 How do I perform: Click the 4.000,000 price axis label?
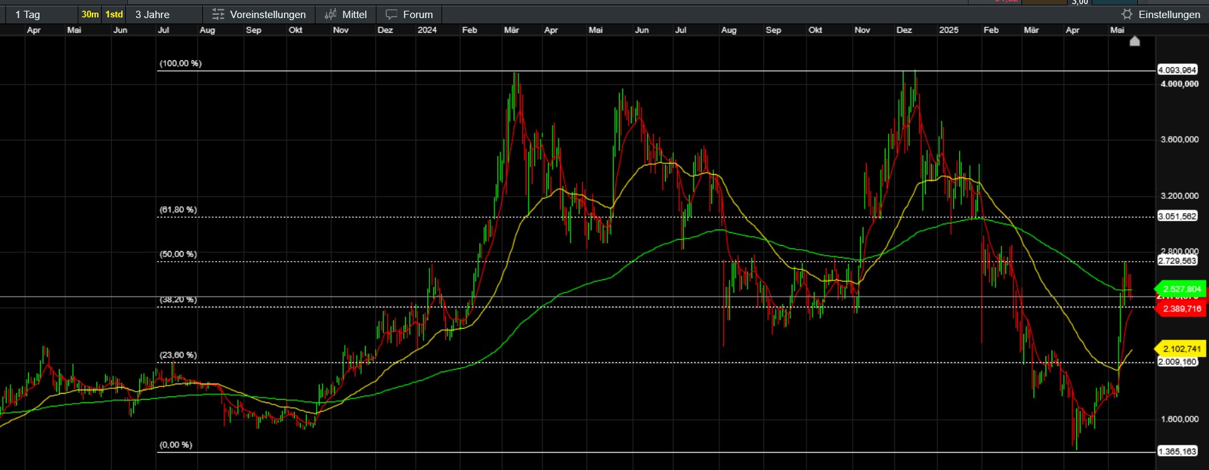[x=1180, y=84]
